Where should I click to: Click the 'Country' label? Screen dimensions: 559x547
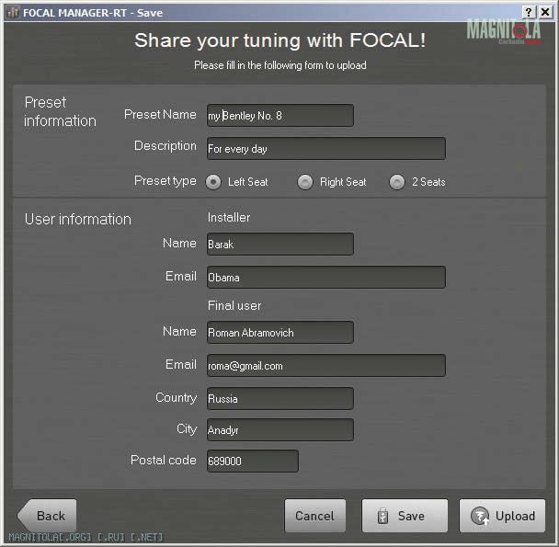177,397
